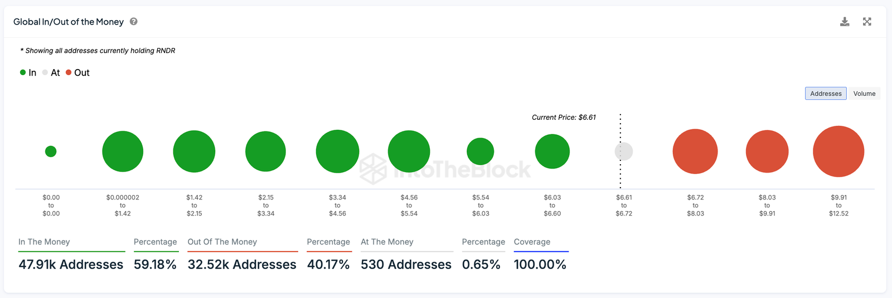Viewport: 892px width, 298px height.
Task: Toggle the red Out legend item
Action: [78, 73]
